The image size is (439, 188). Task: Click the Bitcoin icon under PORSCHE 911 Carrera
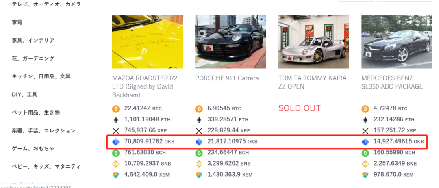pos(199,109)
